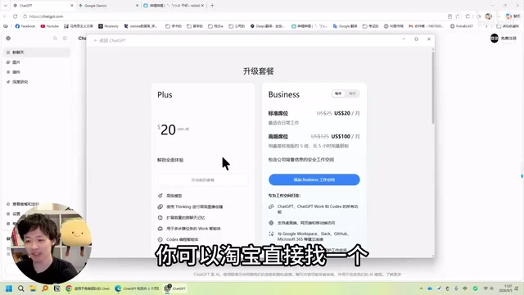Open the 深度研究 deep research sidebar item
This screenshot has height=295, width=524.
37,82
